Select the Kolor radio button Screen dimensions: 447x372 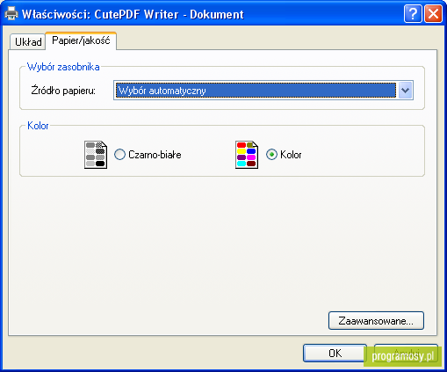(x=271, y=155)
